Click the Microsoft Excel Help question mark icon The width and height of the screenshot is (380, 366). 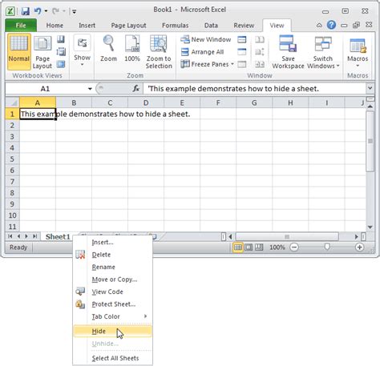331,25
